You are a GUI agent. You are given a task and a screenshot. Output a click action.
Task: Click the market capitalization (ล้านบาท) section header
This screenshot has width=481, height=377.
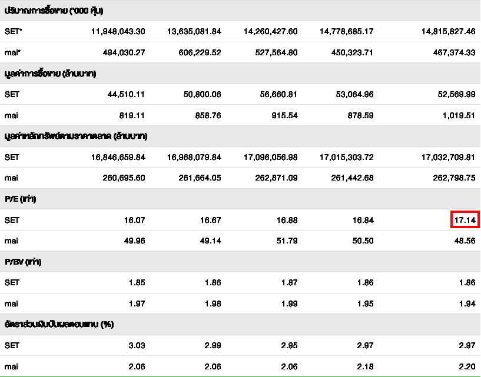[75, 136]
